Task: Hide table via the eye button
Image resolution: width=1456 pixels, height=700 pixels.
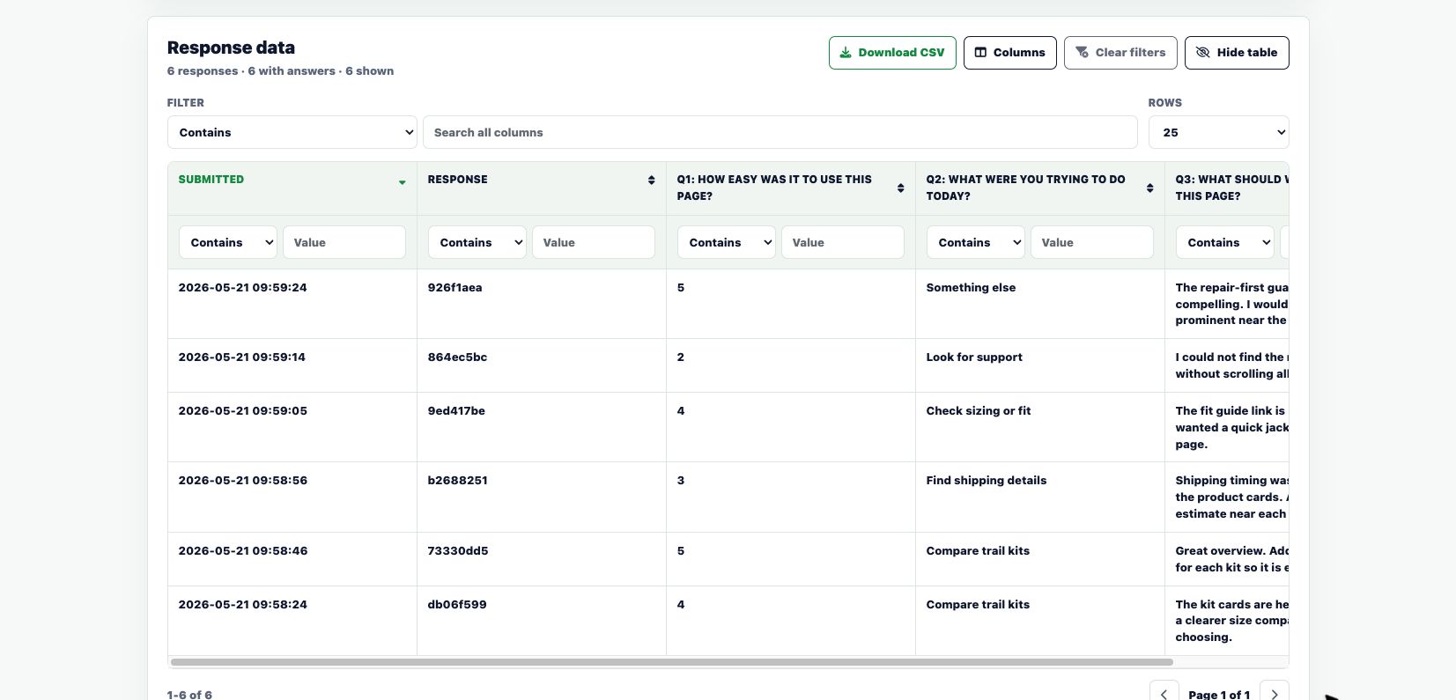Action: [x=1237, y=53]
